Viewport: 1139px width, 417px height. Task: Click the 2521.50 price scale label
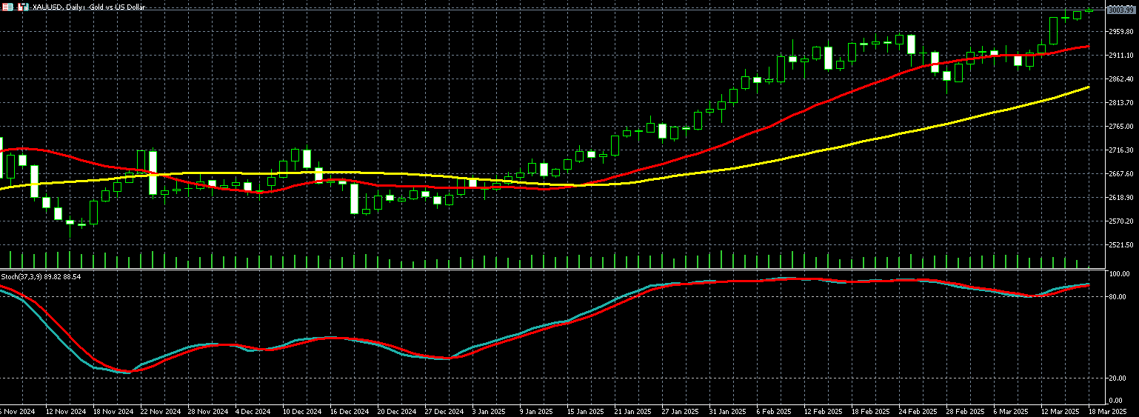[x=1120, y=245]
